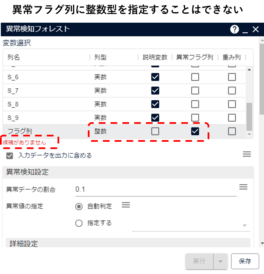The height and width of the screenshot is (274, 264).
Task: Click the 異常データの割合 input field
Action: coord(156,190)
